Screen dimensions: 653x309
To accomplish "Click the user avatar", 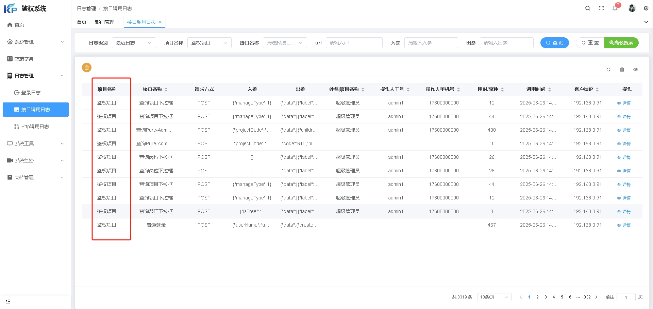I will pos(632,8).
